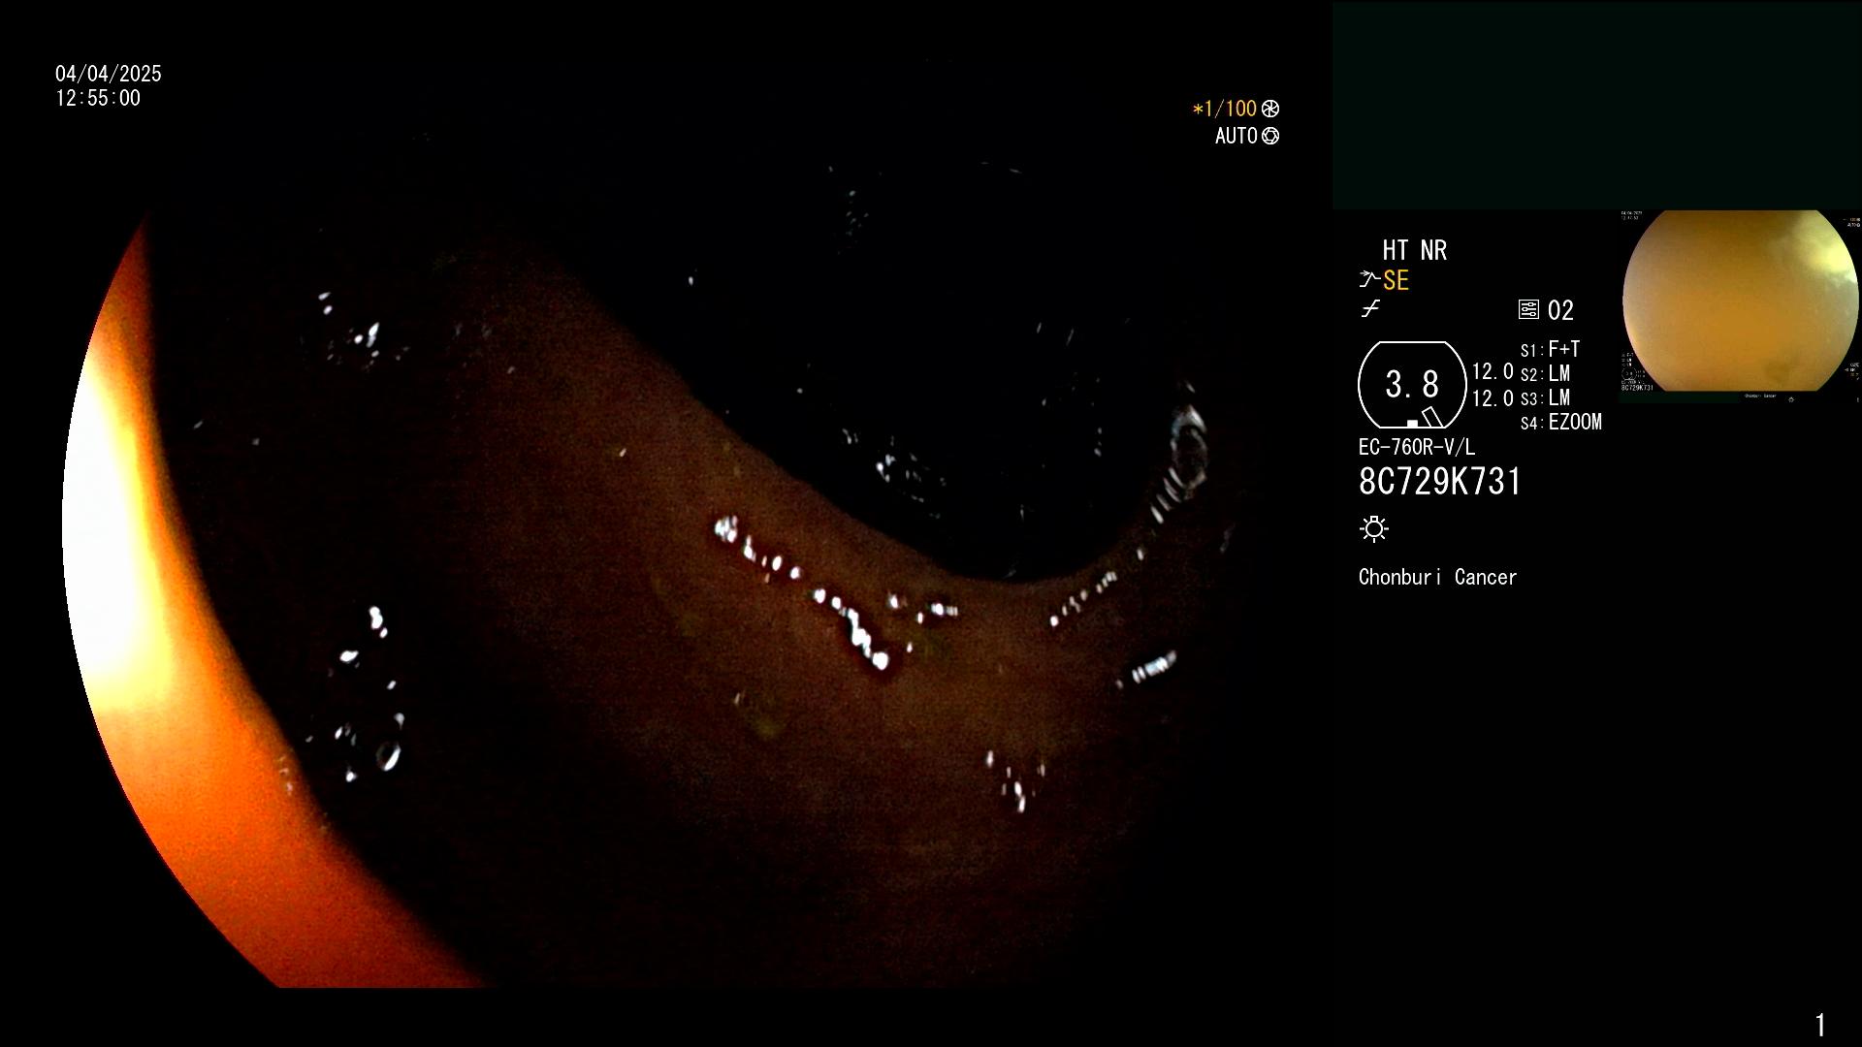1862x1047 pixels.
Task: Click the frame number 1 in corner
Action: click(1820, 1025)
